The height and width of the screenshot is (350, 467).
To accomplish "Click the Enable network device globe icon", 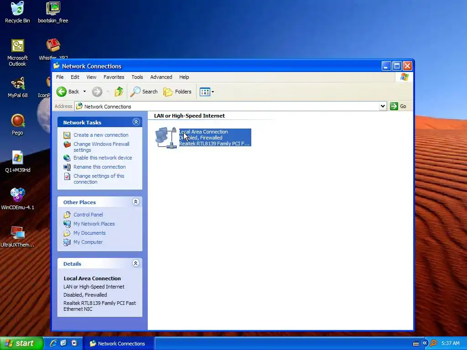I will [x=67, y=158].
